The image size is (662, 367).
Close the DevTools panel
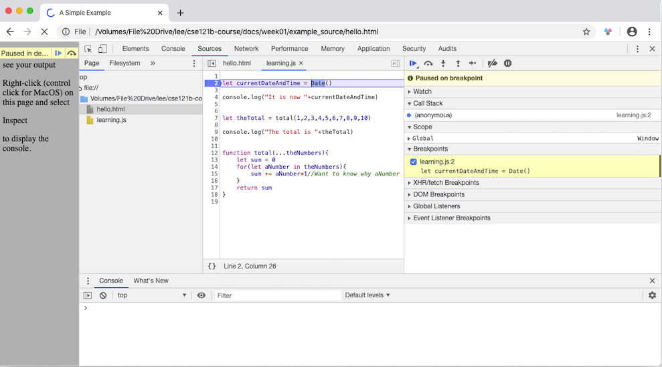click(x=652, y=49)
